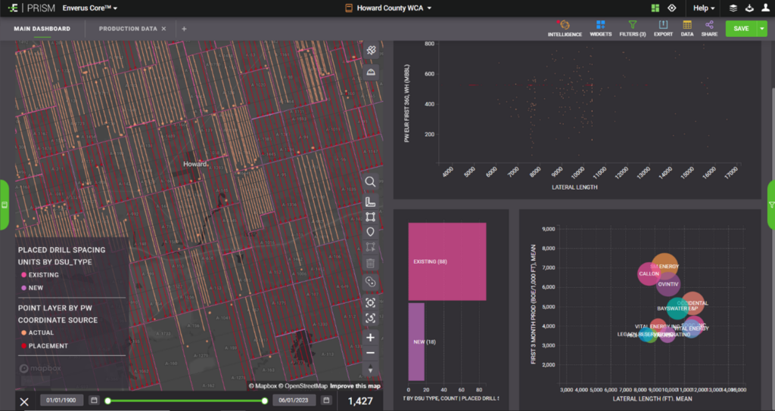The image size is (775, 411).
Task: Open the Help dropdown menu
Action: pos(703,8)
